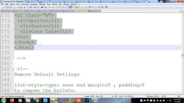Image resolution: width=184 pixels, height=103 pixels.
Task: Click the Zoom Out toolbar icon
Action: (x=53, y=7)
